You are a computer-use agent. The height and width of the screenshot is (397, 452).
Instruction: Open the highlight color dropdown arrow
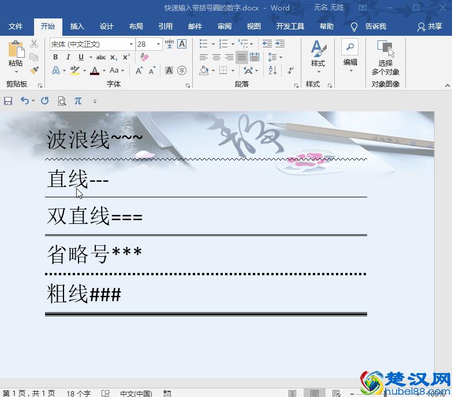(84, 70)
